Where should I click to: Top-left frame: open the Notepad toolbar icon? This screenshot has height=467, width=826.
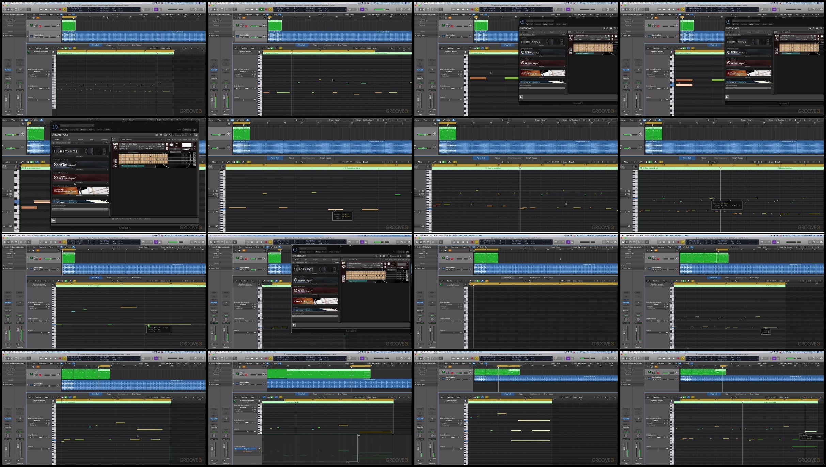tap(196, 9)
